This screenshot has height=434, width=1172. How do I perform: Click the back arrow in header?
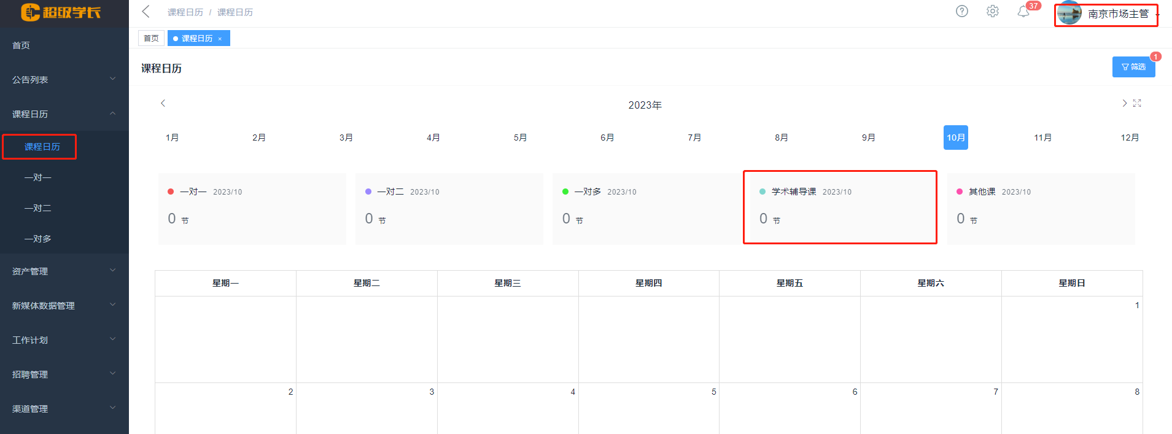point(146,12)
